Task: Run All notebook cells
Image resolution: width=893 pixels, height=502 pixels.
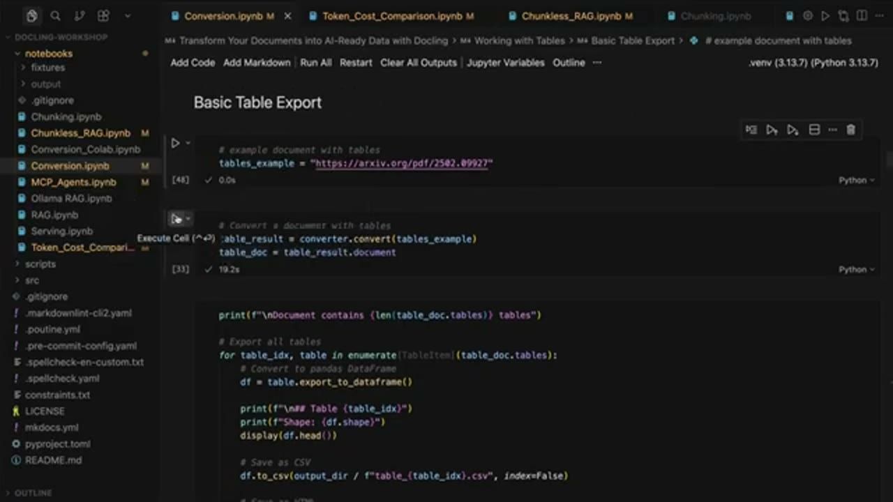Action: coord(316,62)
